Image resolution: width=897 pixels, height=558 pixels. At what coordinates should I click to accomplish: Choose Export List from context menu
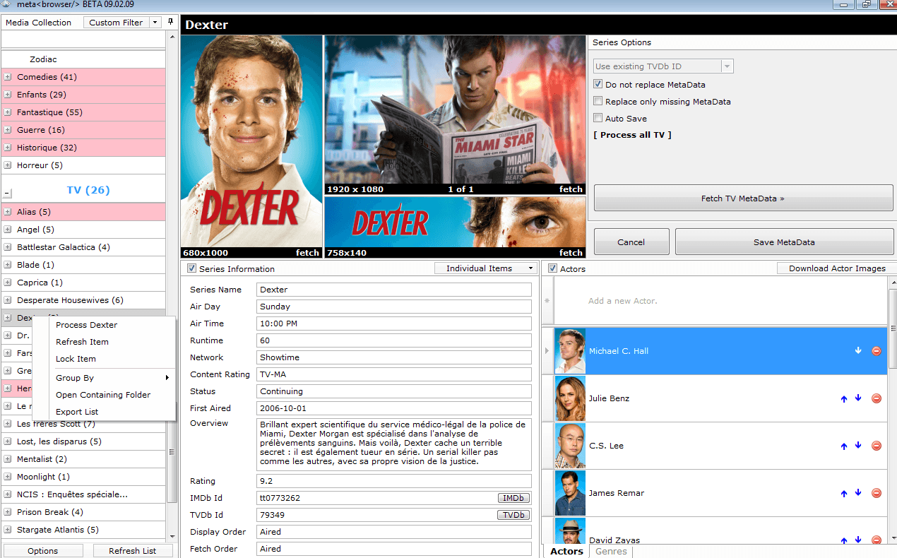tap(77, 412)
